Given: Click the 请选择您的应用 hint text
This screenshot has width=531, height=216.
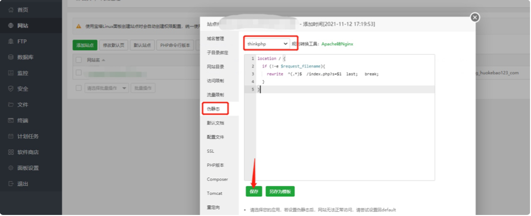Looking at the screenshot, I should pos(322,210).
